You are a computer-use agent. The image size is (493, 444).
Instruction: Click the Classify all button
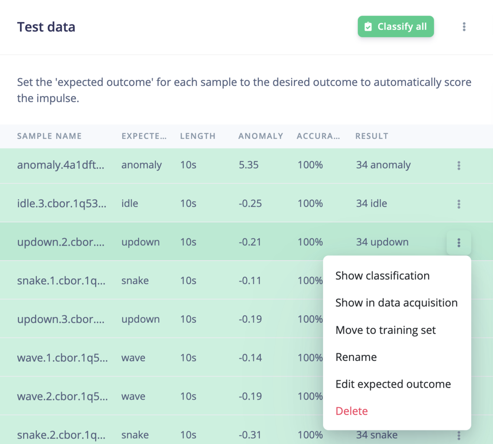click(x=396, y=27)
